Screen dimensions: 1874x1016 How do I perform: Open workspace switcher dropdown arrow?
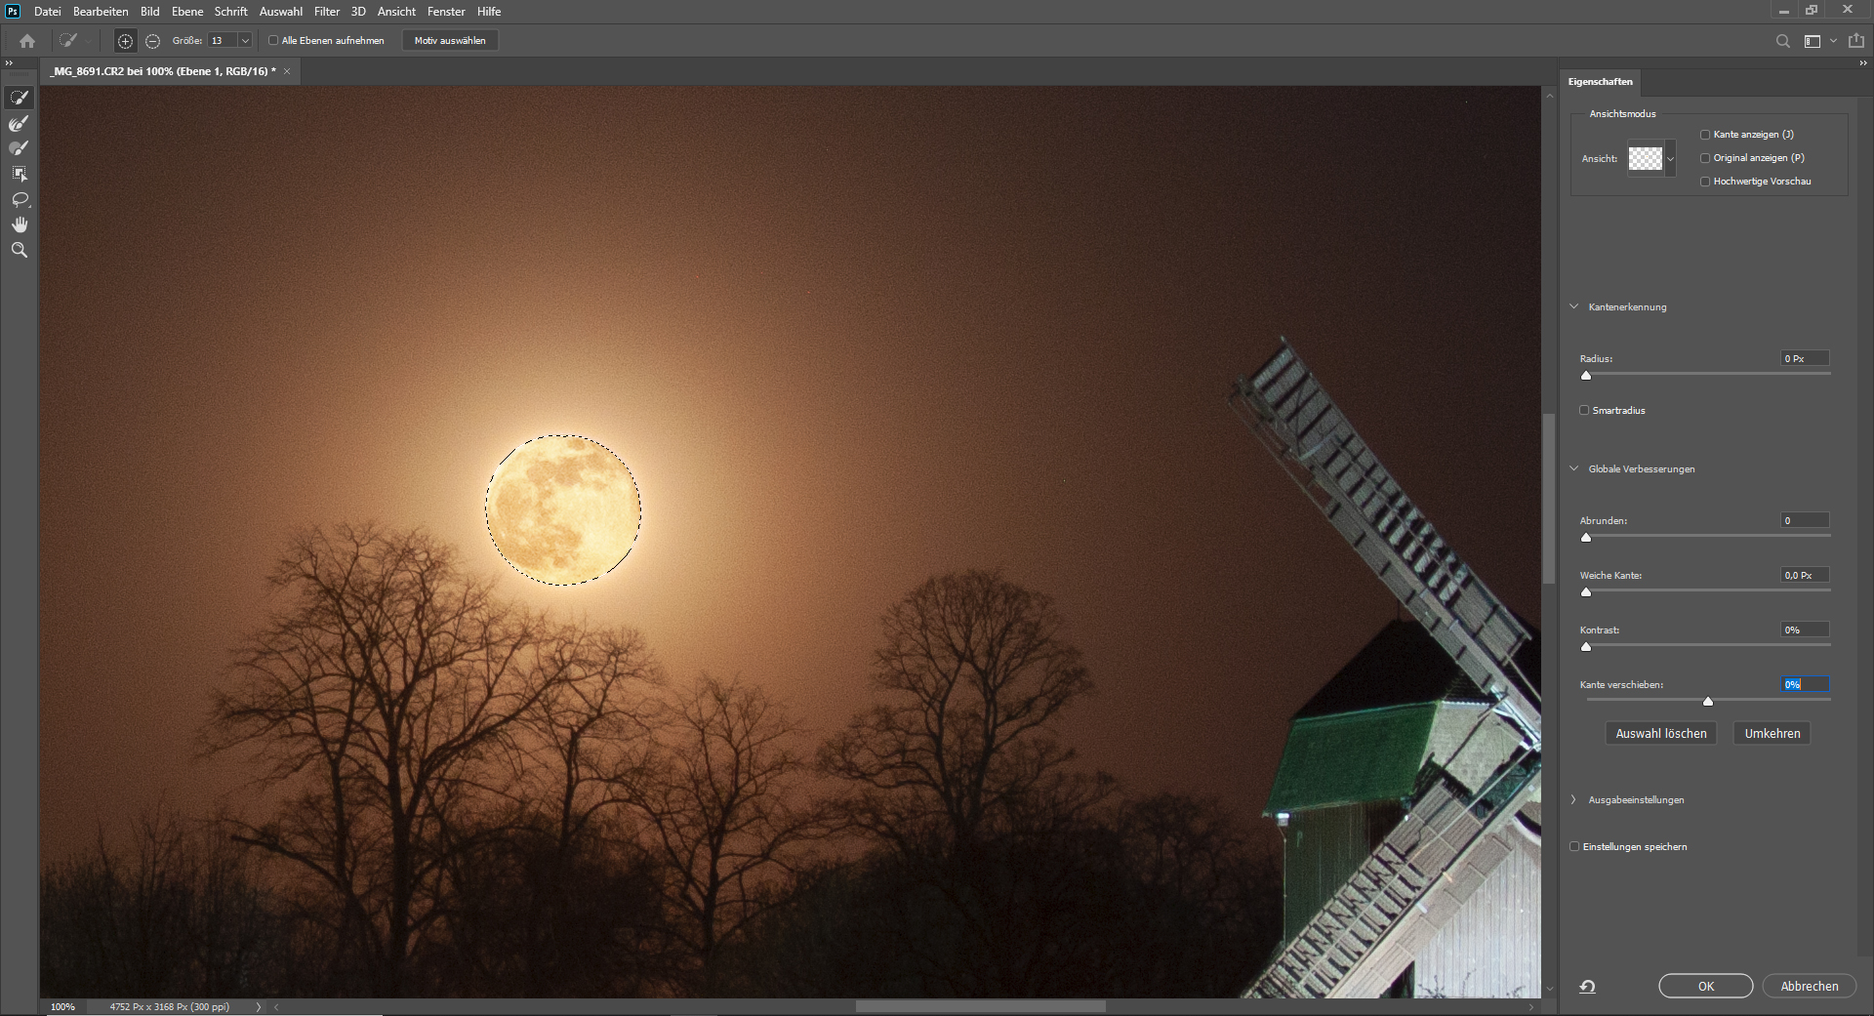tap(1833, 41)
